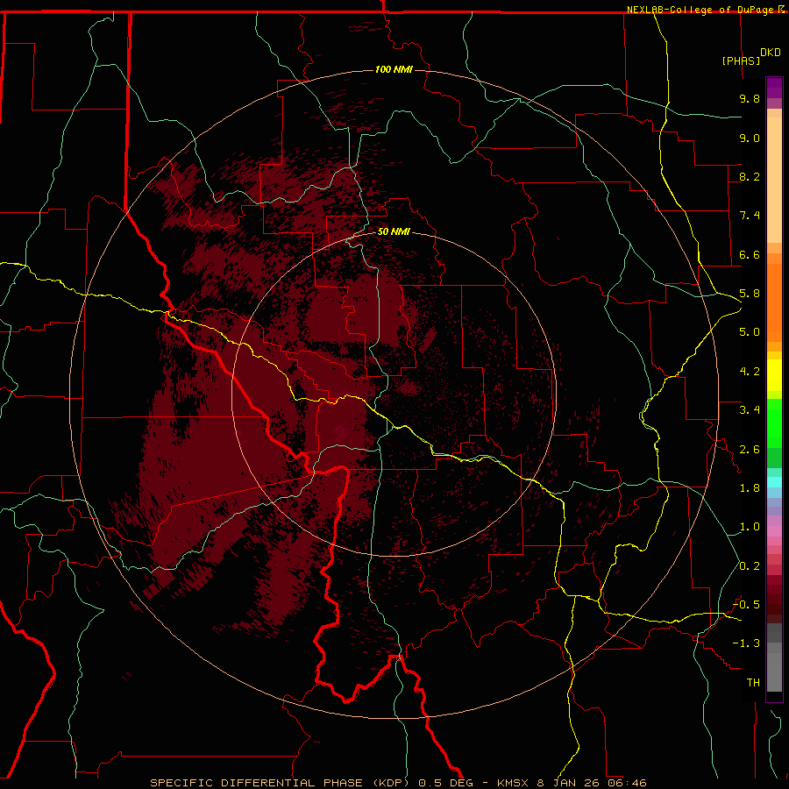Click the 9.8 value on the legend
Image resolution: width=789 pixels, height=789 pixels.
[x=750, y=98]
